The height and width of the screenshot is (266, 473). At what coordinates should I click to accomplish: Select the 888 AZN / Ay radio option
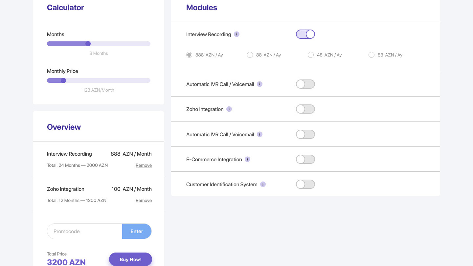tap(189, 55)
